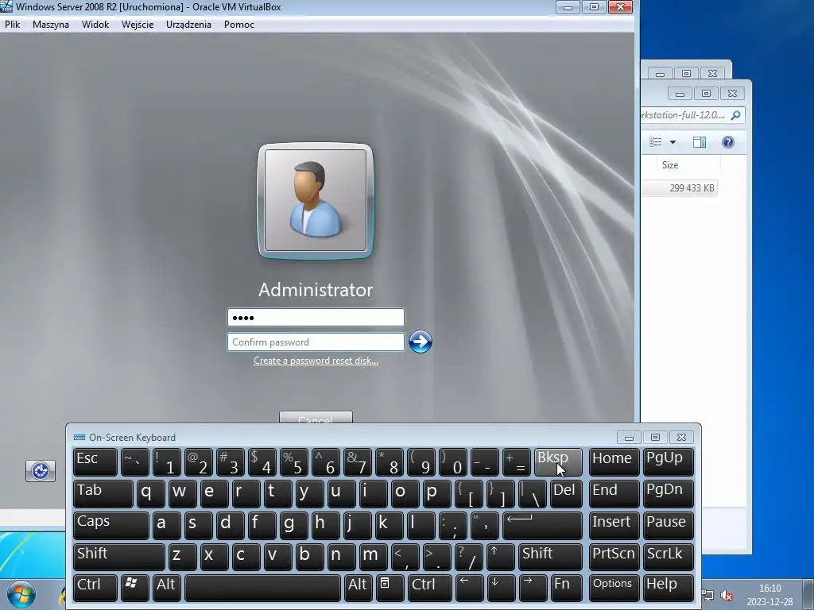Click the Bksp key on On-Screen Keyboard
The image size is (814, 610).
click(x=558, y=462)
